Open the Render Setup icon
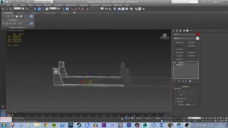Image resolution: width=228 pixels, height=128 pixels. point(136,9)
